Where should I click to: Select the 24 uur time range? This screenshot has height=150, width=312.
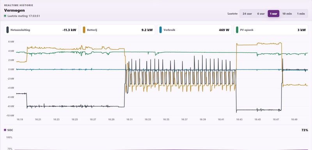(x=247, y=14)
